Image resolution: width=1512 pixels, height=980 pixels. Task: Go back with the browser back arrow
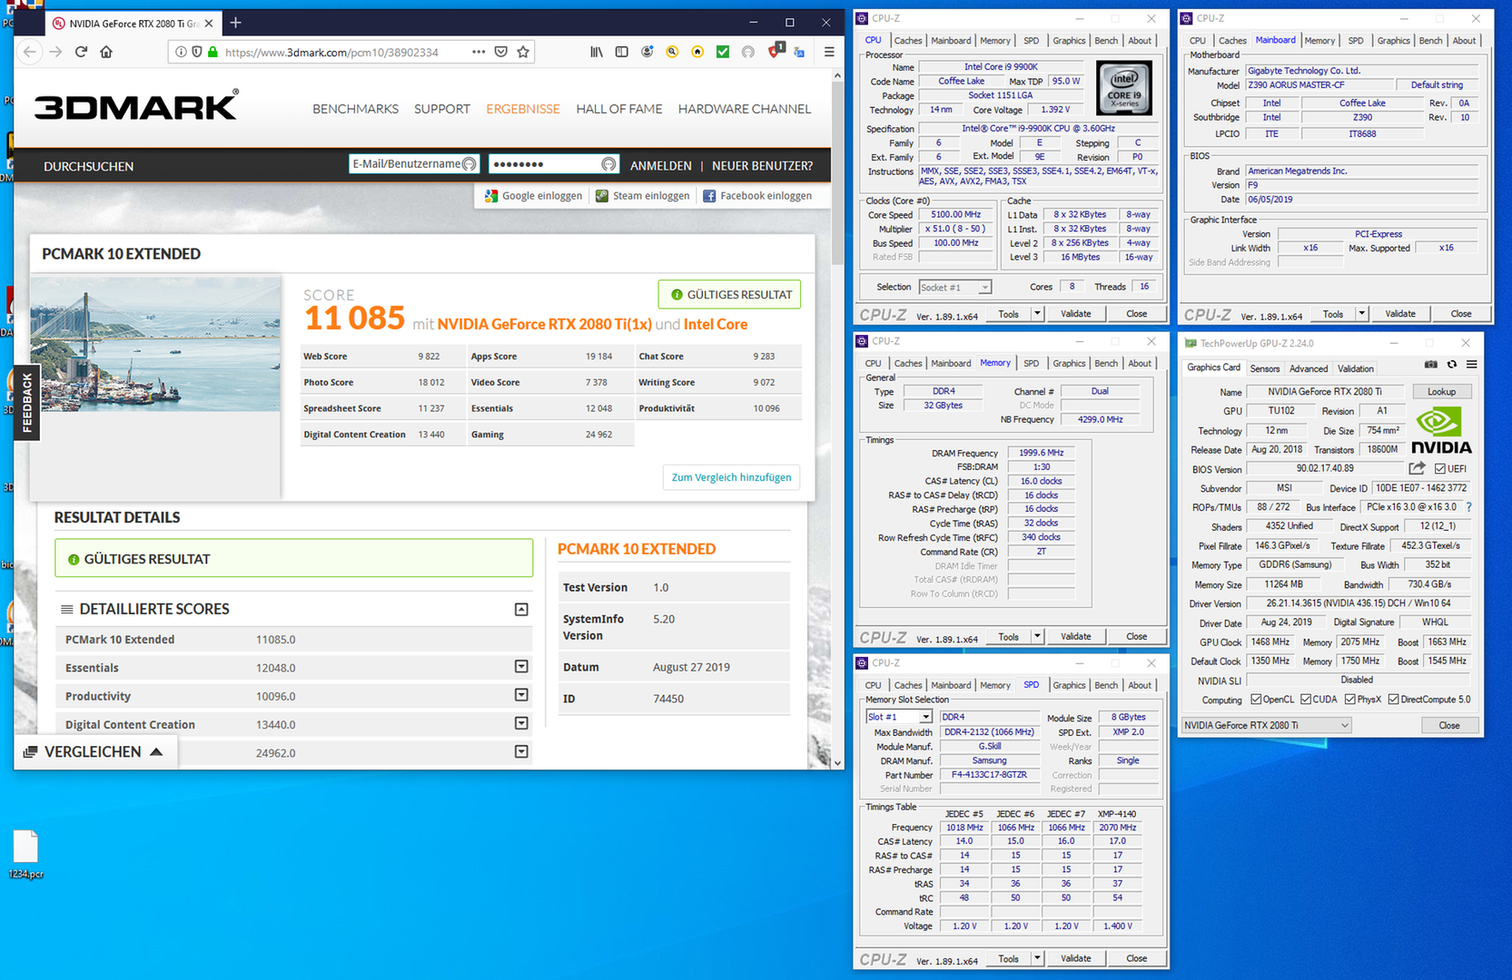click(30, 52)
